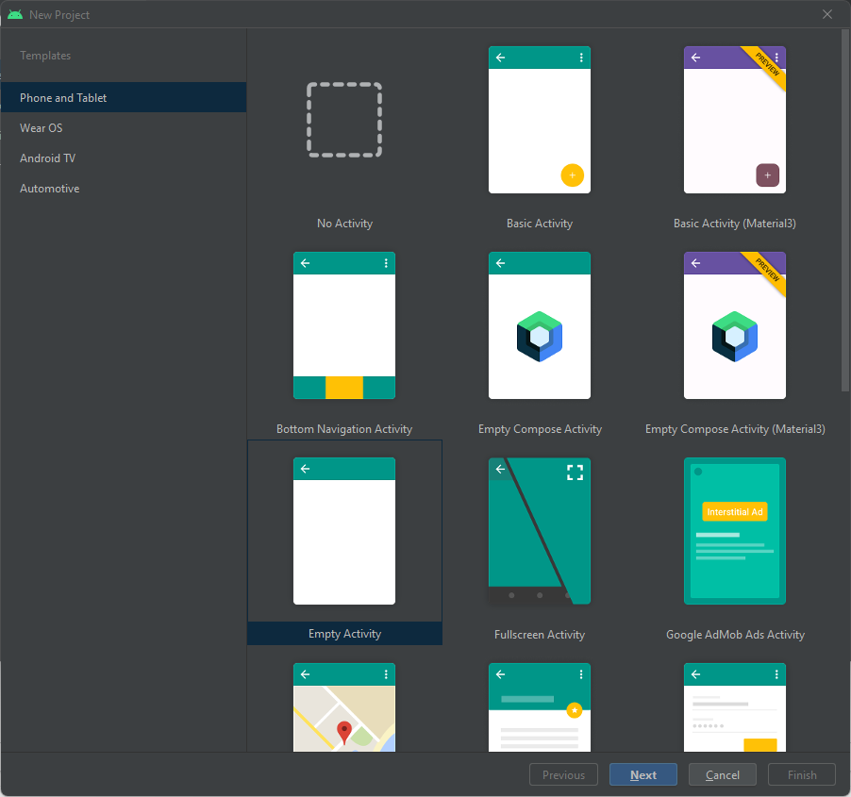This screenshot has width=851, height=797.
Task: Choose the Fullscreen Activity template thumbnail
Action: click(540, 531)
